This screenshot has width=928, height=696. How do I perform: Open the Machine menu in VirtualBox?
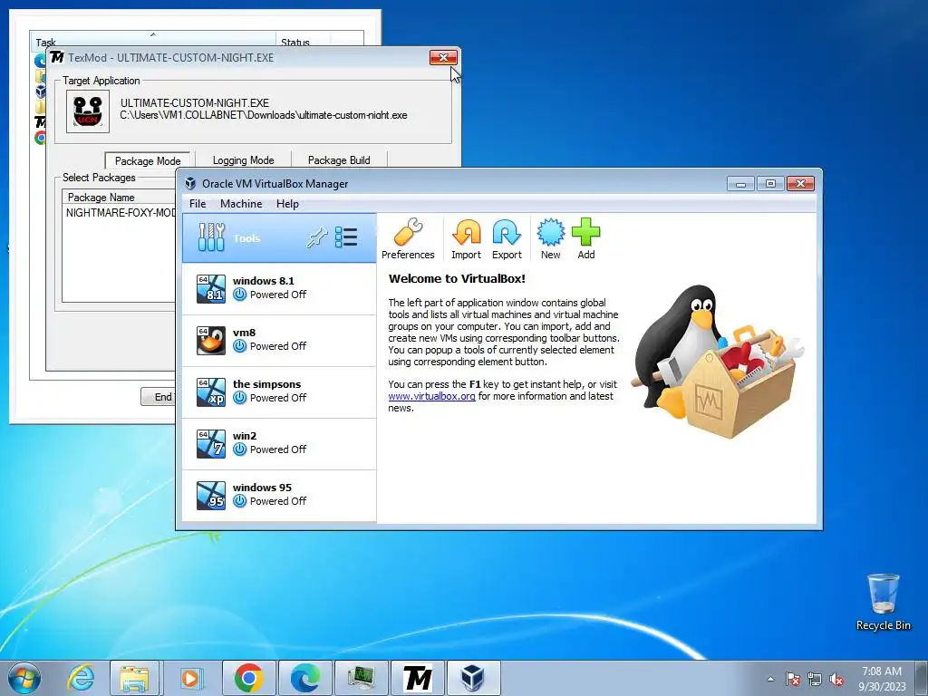pos(241,204)
